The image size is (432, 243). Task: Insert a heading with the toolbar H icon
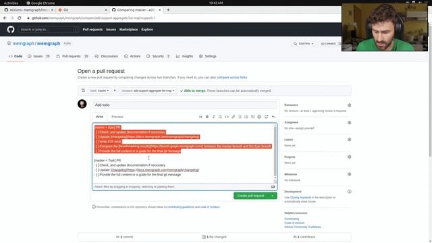(200, 117)
